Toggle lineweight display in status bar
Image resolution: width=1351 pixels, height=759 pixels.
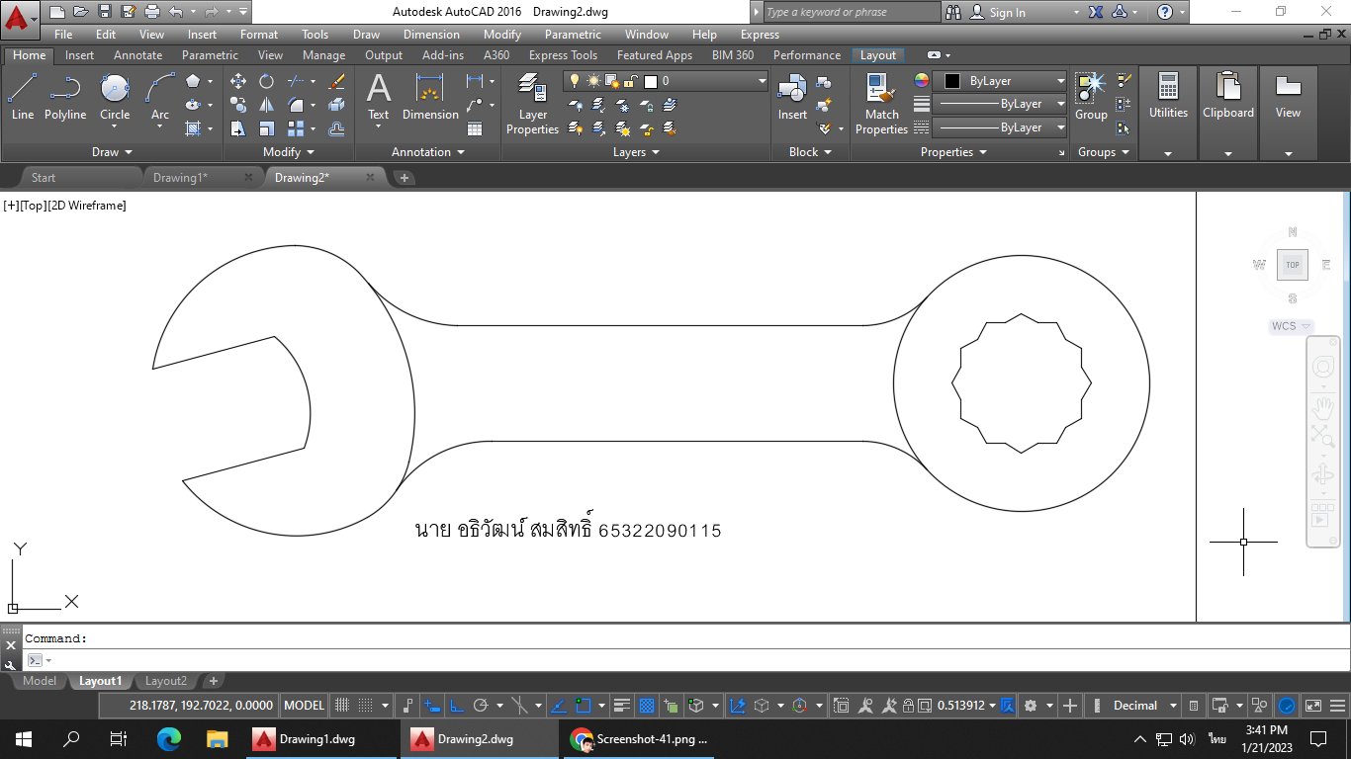coord(622,706)
